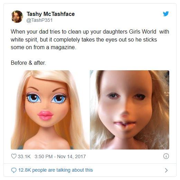The width and height of the screenshot is (180, 180).
Task: Open 12.8K people are talking about this
Action: [55, 170]
